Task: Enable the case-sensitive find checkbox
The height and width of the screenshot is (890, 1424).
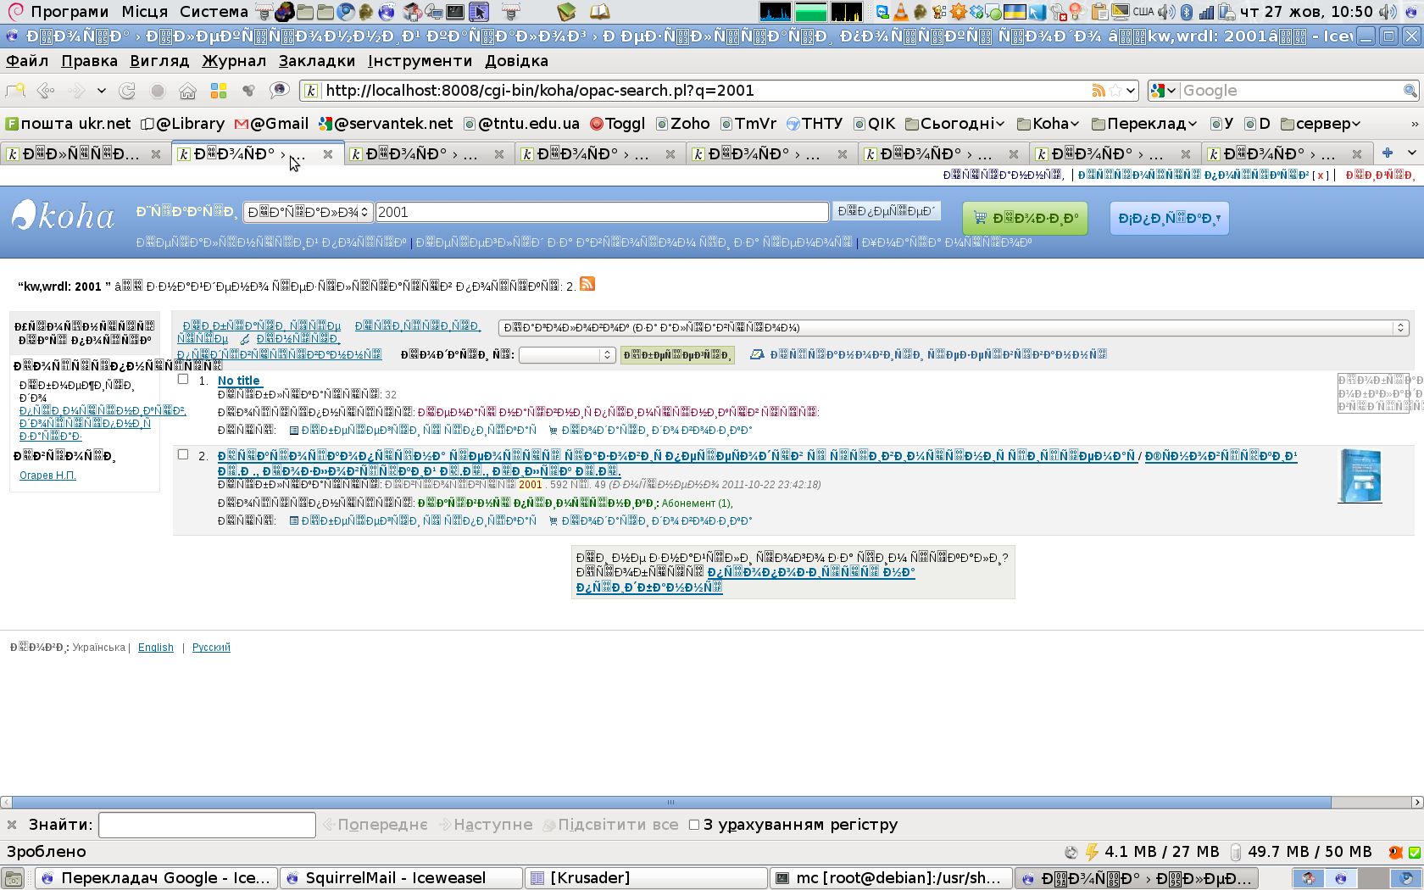Action: tap(694, 825)
